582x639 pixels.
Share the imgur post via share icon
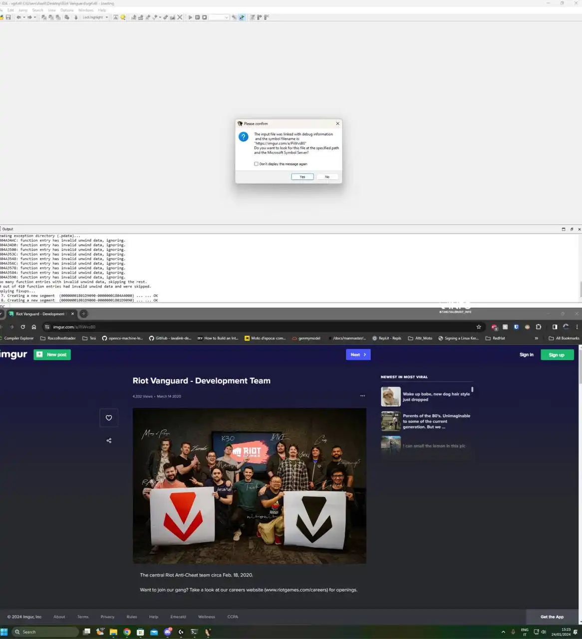coord(109,440)
